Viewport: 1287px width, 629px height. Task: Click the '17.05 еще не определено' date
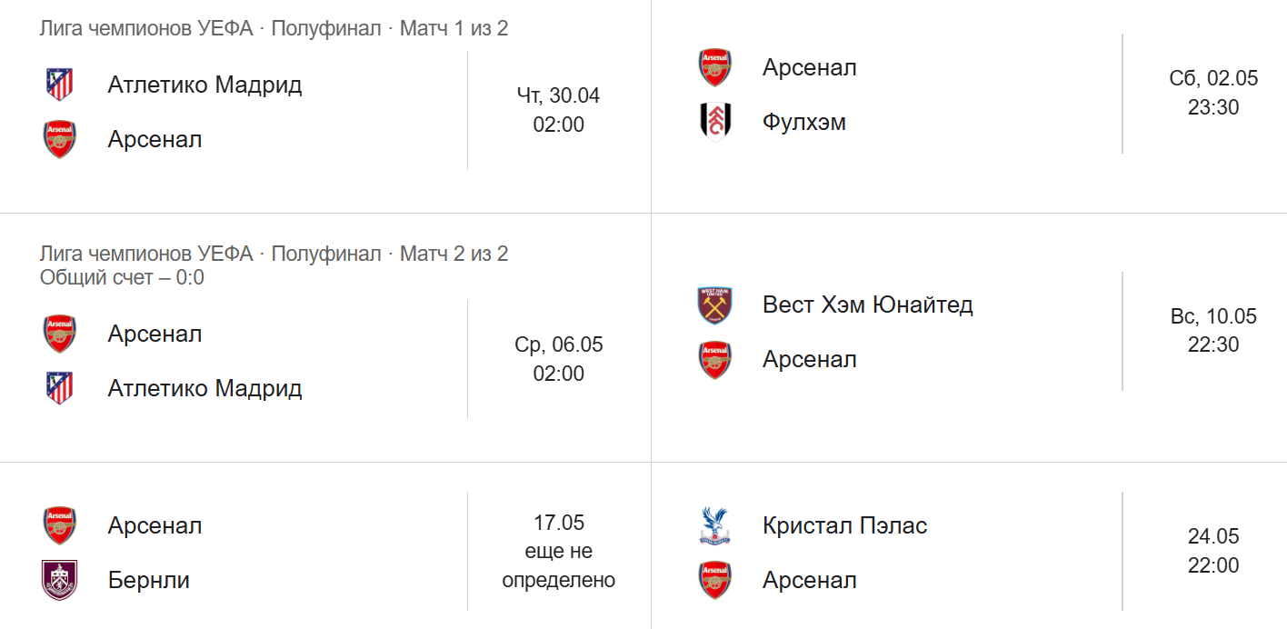tap(559, 551)
